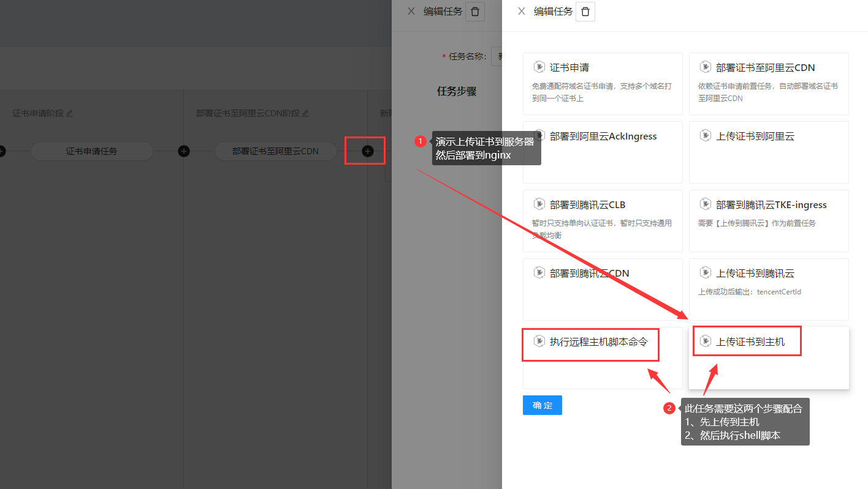Select the 执行远程主机脚本命令 plugin card
Image resolution: width=868 pixels, height=489 pixels.
point(602,358)
